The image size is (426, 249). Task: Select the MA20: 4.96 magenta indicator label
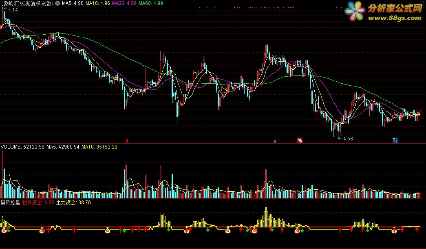tap(124, 3)
